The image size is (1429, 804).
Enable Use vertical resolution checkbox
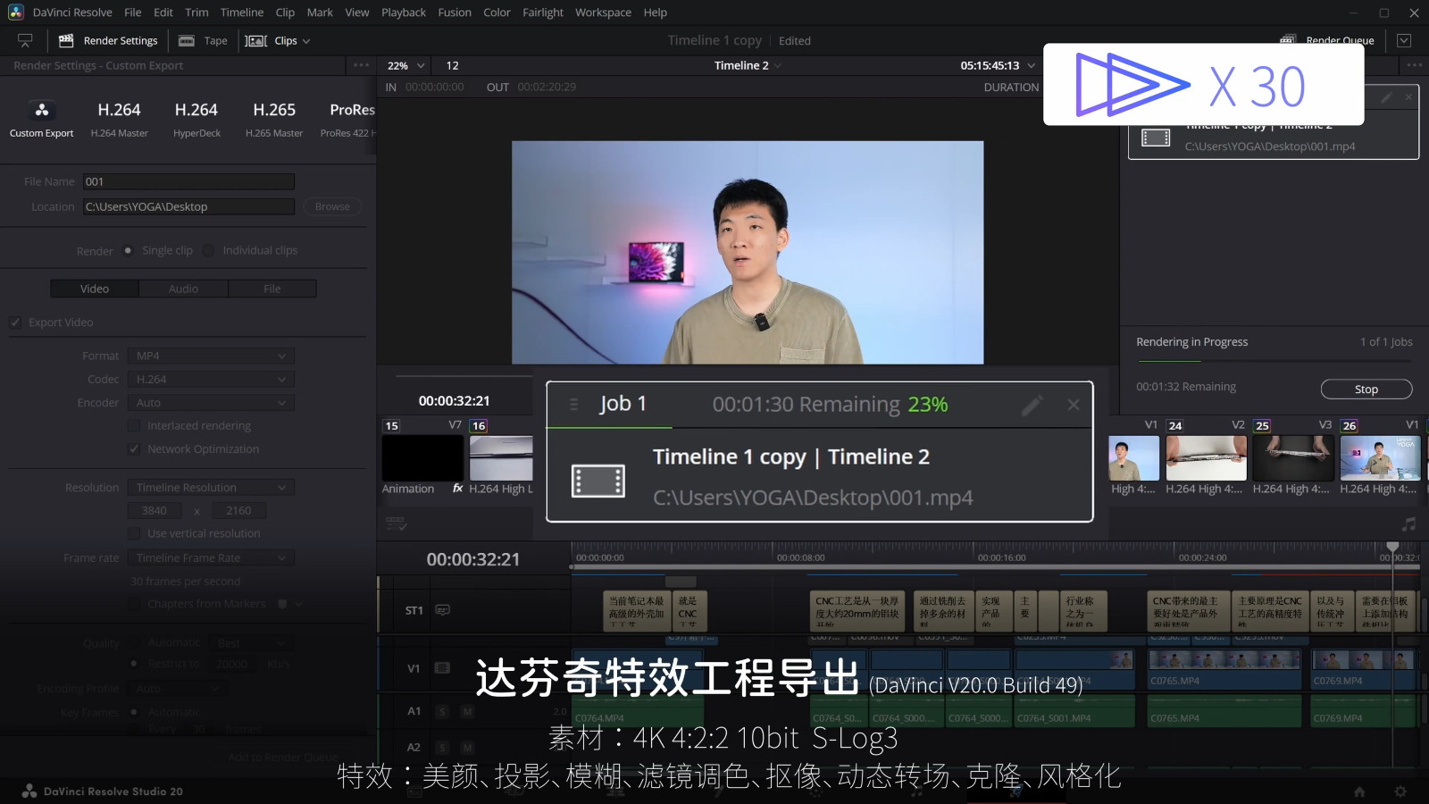click(134, 533)
